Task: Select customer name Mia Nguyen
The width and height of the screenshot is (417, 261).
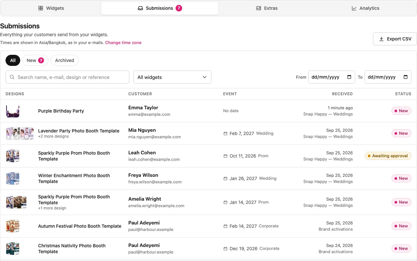Action: tap(142, 130)
